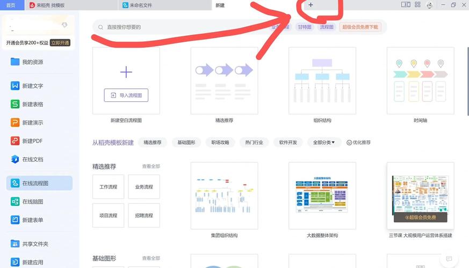Click 业务流程 category button

144,187
